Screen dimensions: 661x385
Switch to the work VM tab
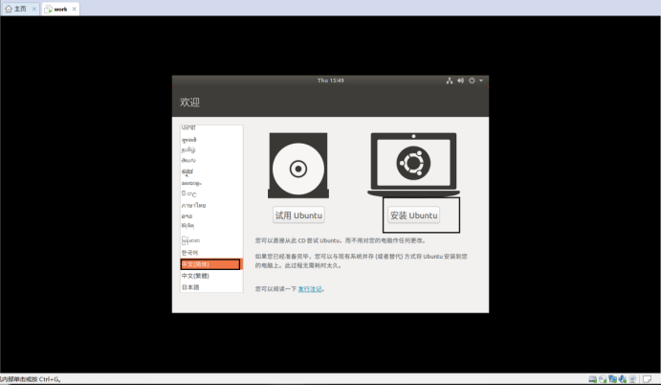click(60, 9)
